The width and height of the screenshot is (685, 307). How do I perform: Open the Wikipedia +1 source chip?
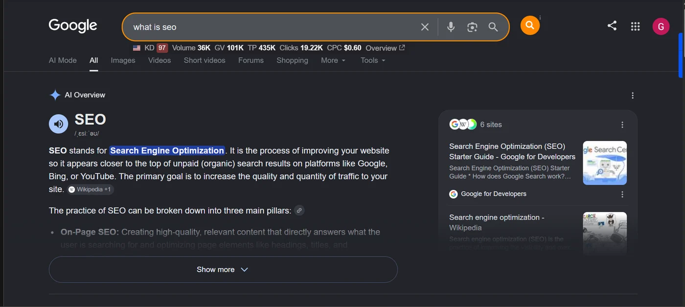[x=91, y=189]
